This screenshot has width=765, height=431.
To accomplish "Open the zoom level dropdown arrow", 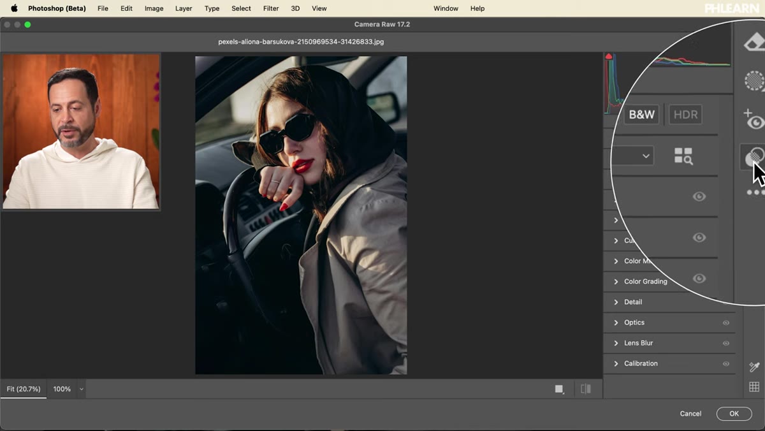I will point(81,389).
